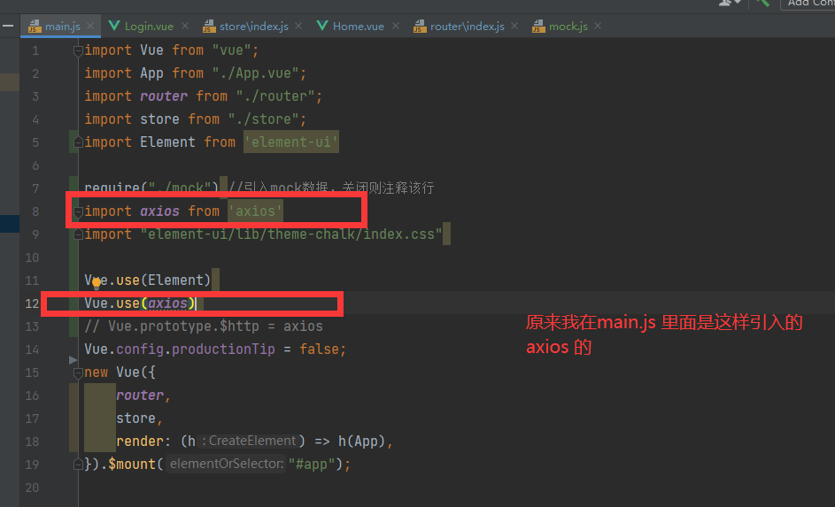Viewport: 835px width, 507px height.
Task: Click the theme-chalk/index.css import string
Action: point(291,234)
